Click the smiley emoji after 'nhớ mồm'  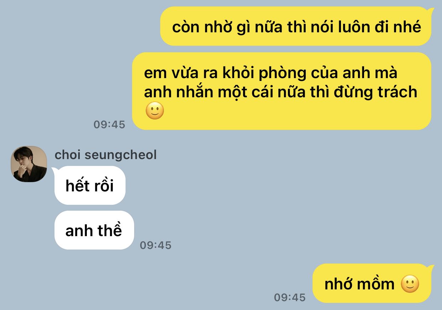click(410, 284)
